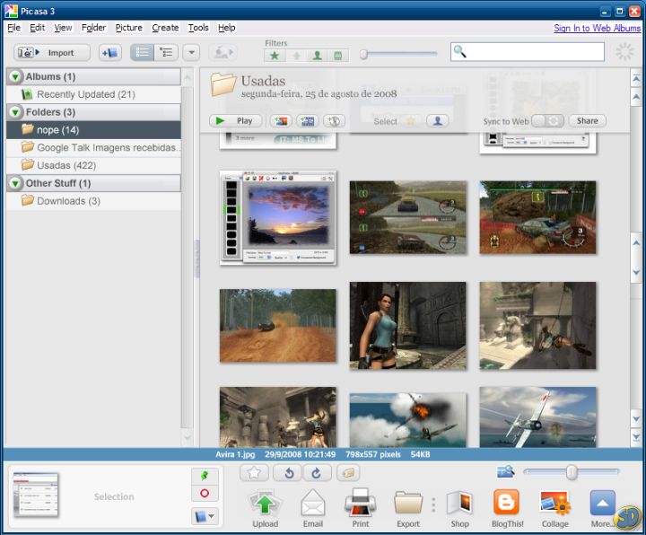Click the tray selection thumbnail
The width and height of the screenshot is (646, 535).
coord(36,495)
